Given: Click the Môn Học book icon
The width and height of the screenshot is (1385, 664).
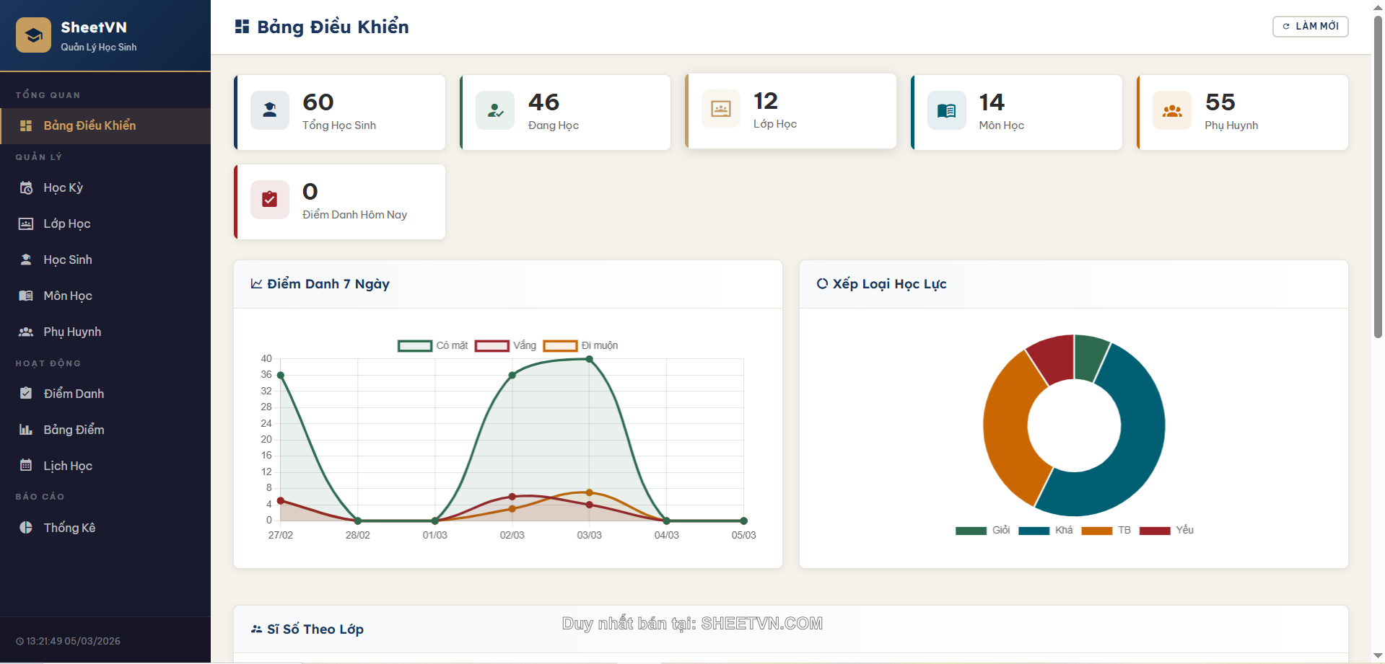Looking at the screenshot, I should click(946, 110).
